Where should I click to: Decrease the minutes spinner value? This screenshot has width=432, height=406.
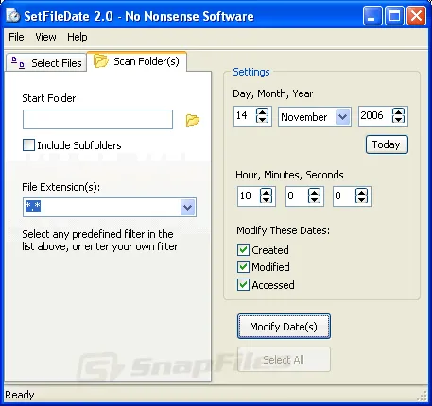click(314, 199)
